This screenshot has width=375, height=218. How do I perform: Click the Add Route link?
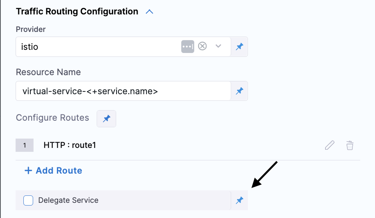58,171
